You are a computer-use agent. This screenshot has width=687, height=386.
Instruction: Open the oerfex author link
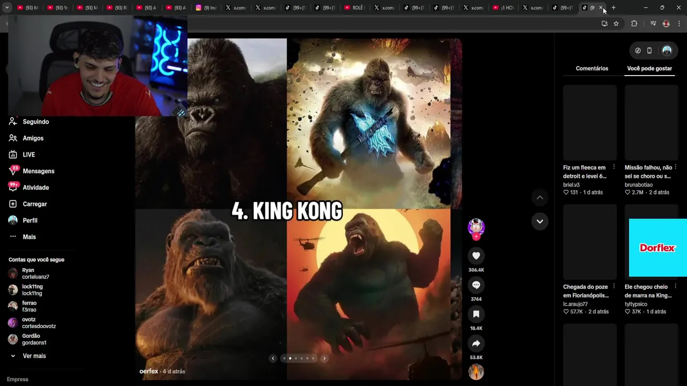pos(149,372)
